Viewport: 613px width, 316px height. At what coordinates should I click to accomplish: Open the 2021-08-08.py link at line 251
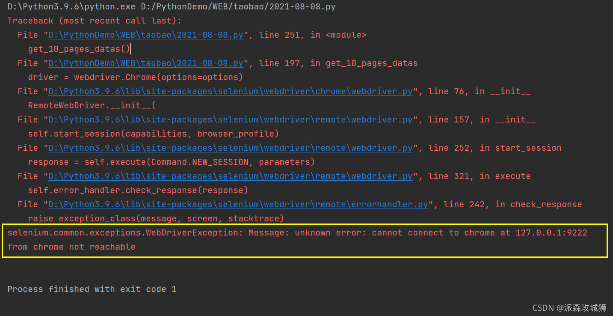[146, 35]
